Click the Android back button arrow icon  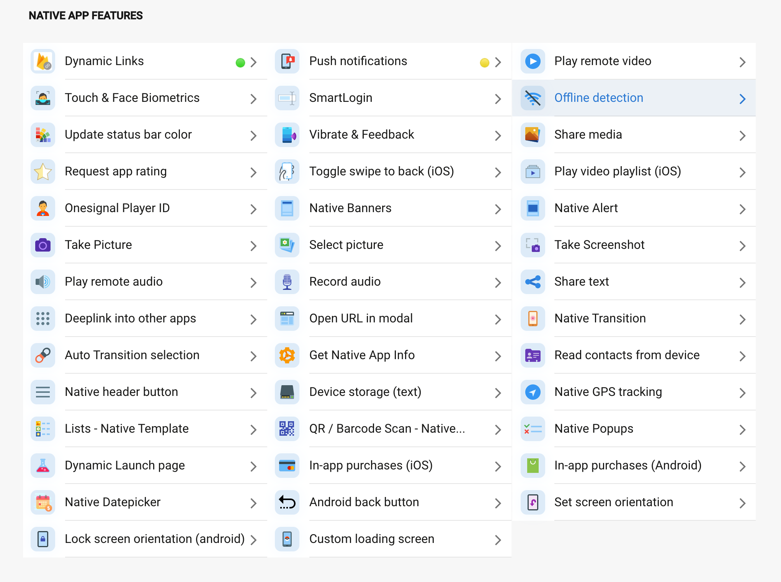(x=287, y=502)
